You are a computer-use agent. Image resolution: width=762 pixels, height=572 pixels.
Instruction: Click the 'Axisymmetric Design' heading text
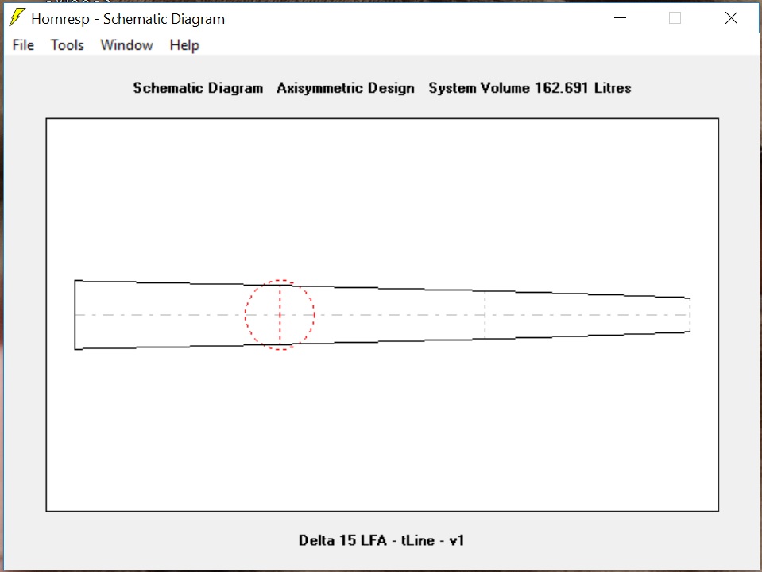pos(346,88)
